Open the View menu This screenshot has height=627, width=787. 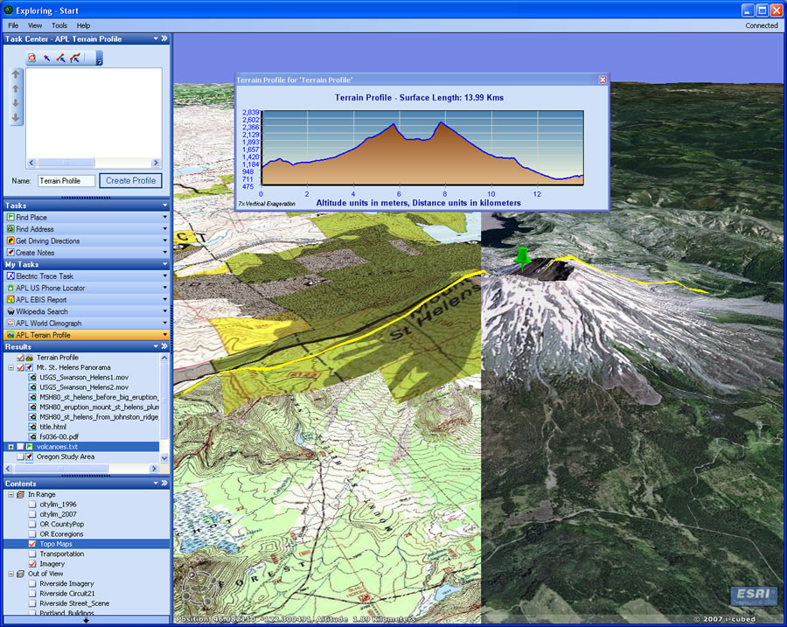(x=35, y=25)
